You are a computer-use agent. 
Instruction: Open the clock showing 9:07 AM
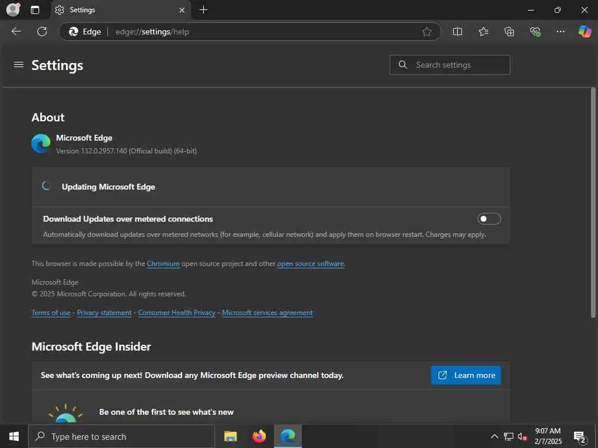pos(548,436)
